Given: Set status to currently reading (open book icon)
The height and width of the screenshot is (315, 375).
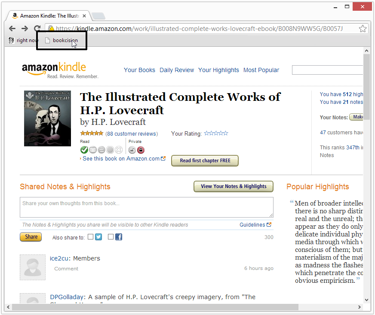Looking at the screenshot, I should pos(93,150).
